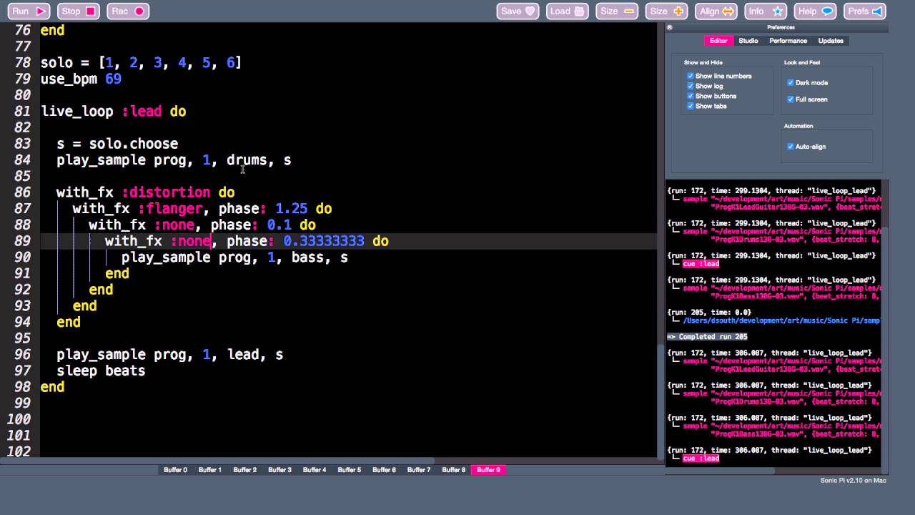Click '=> Completed run 205' in the log
This screenshot has height=515, width=915.
tap(707, 337)
